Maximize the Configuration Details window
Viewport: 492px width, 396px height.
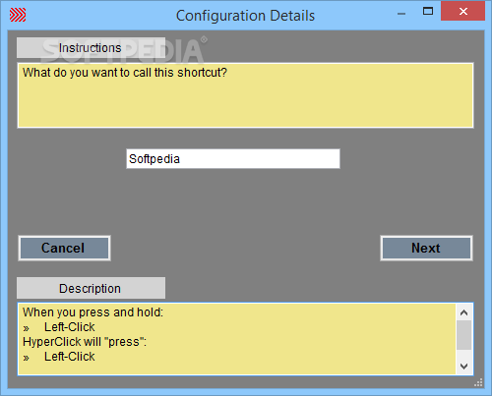428,12
